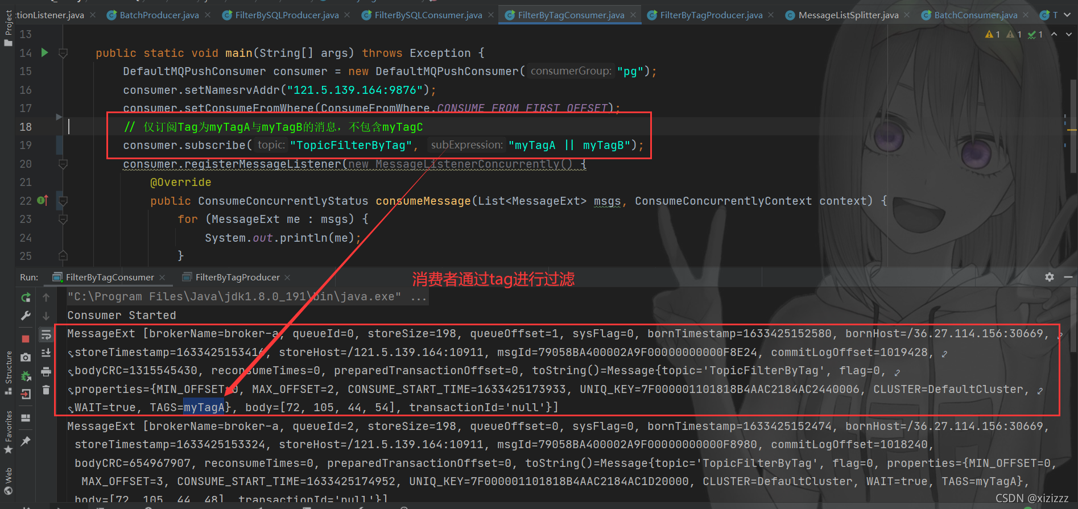Click the overridden method gutter marker on line 22

43,200
